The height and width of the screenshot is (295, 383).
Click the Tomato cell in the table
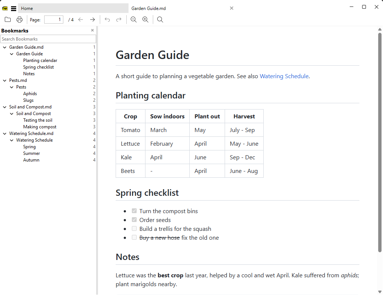130,130
